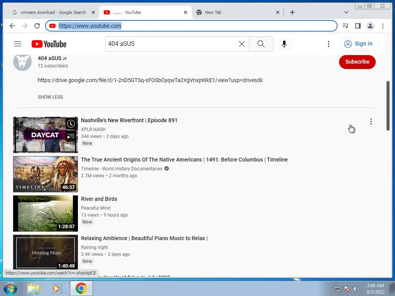The image size is (395, 296).
Task: Open Windows Media Player from taskbar
Action: point(57,289)
